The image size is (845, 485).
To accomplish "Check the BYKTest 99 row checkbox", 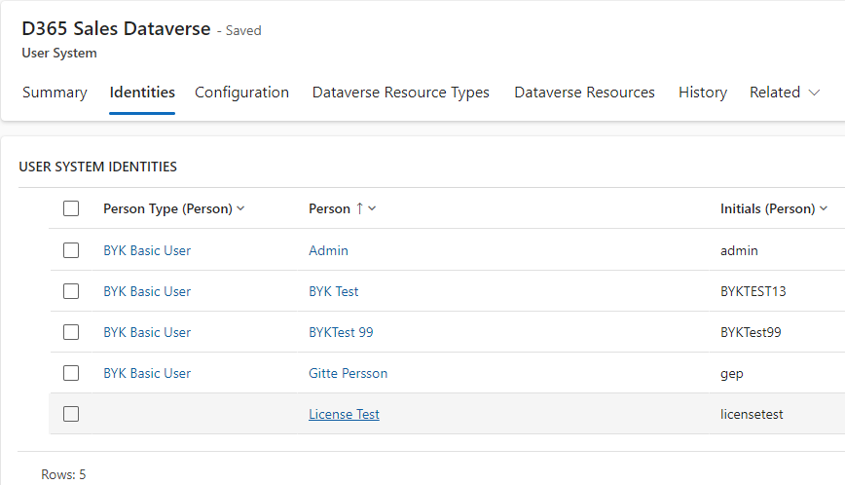I will pyautogui.click(x=71, y=332).
